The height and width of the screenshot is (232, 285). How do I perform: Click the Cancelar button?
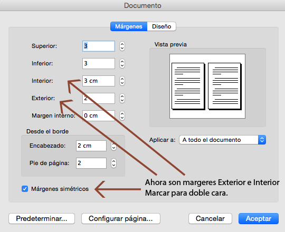click(x=210, y=219)
